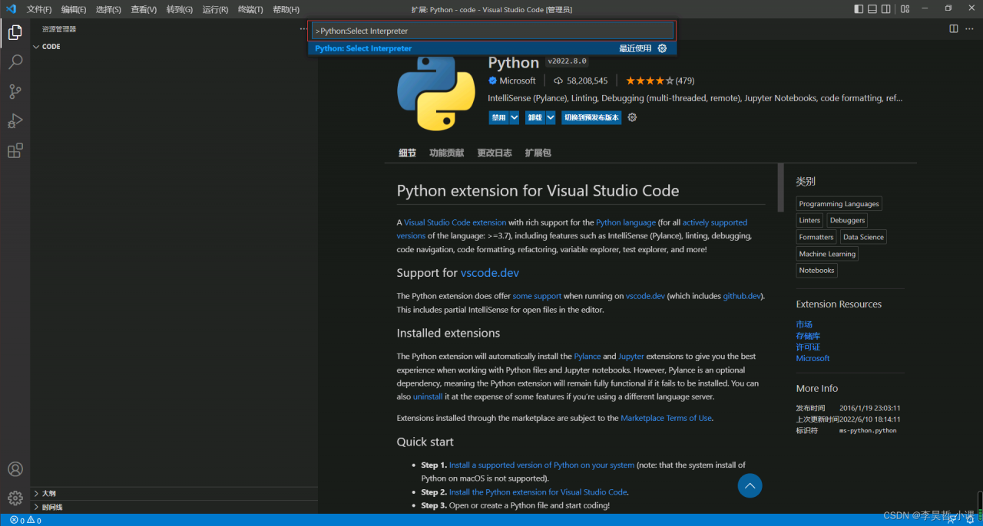Click gear icon in command palette result
This screenshot has height=526, width=983.
point(662,48)
